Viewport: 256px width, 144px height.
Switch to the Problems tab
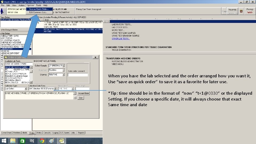pyautogui.click(x=17, y=133)
